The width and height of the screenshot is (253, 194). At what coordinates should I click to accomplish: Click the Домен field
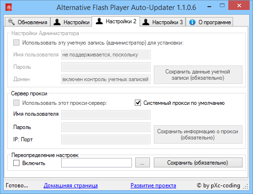(x=106, y=79)
